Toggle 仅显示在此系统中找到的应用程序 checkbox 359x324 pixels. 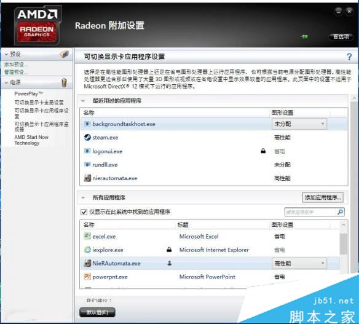[x=84, y=212]
